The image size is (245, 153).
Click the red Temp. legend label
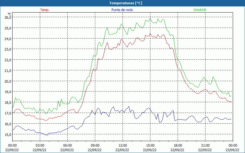[x=45, y=10]
